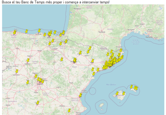This screenshot has width=166, height=115.
Task: Open the pushpin near Ávila
Action: (28, 82)
